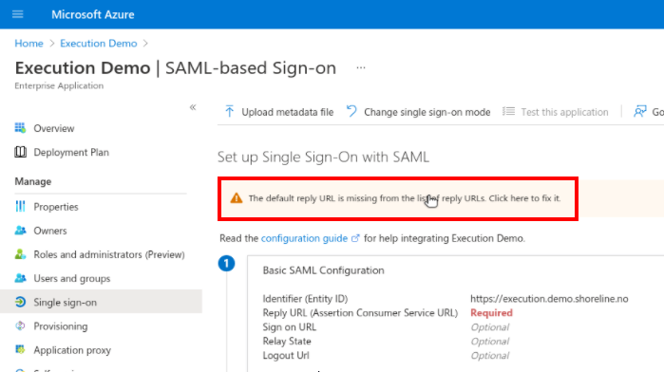Select Single sign-on in sidebar
The height and width of the screenshot is (372, 664).
[101, 302]
